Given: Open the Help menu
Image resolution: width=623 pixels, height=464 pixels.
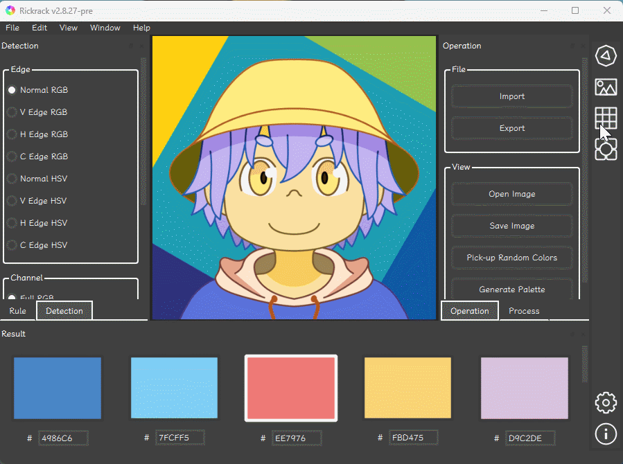Looking at the screenshot, I should [x=141, y=28].
